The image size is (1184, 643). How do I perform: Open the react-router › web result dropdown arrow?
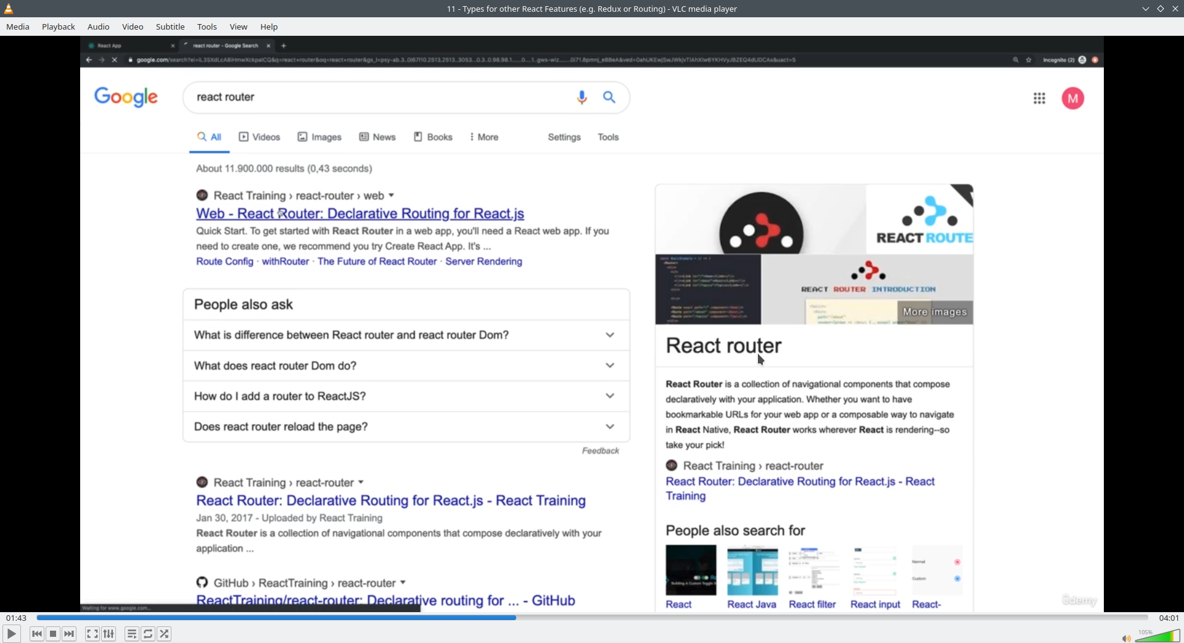point(392,196)
